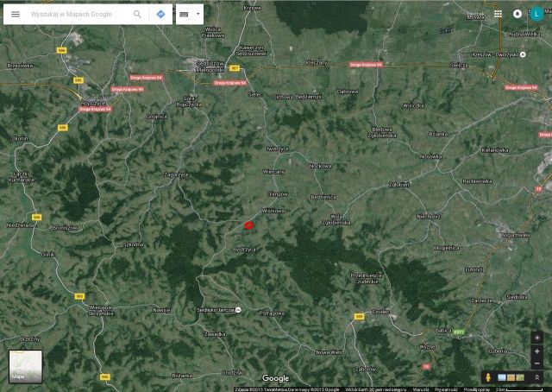Select the Nowa Wieś label
This screenshot has width=552, height=392.
(x=329, y=351)
